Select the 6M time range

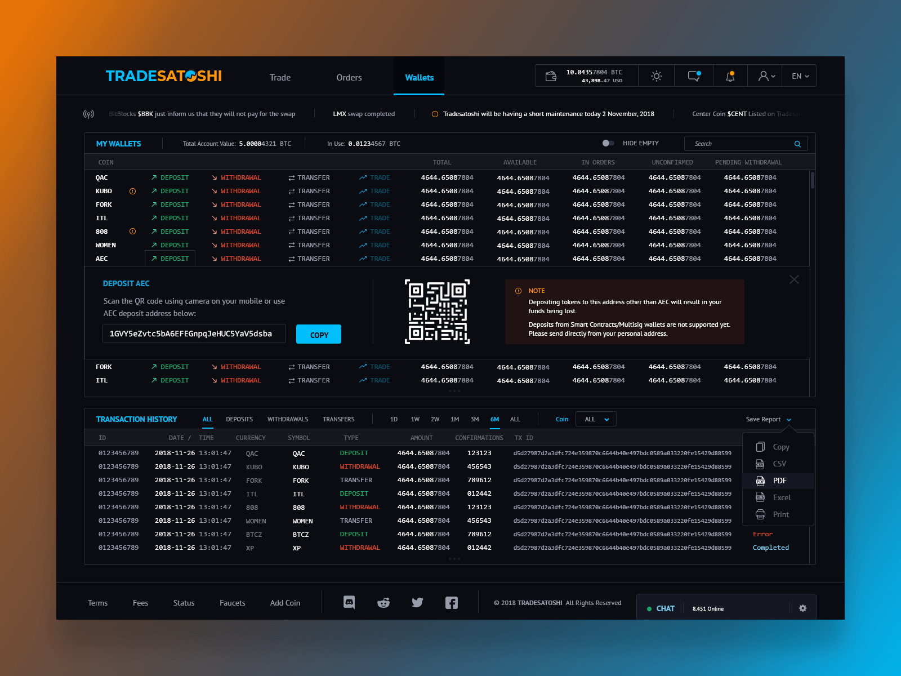click(x=494, y=419)
